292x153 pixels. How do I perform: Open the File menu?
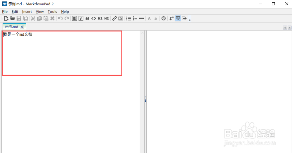coord(5,12)
